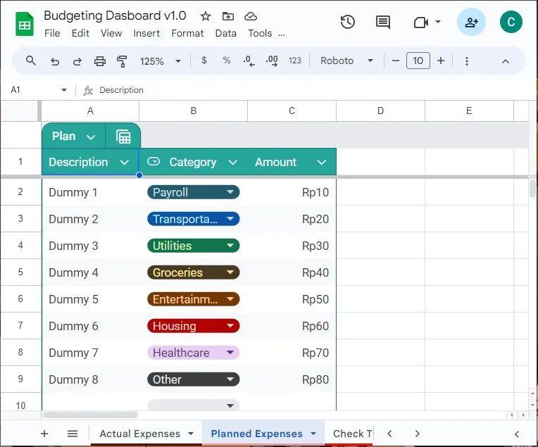Screen dimensions: 538x447
Task: Collapse the toolbar header chevron
Action: pos(505,61)
